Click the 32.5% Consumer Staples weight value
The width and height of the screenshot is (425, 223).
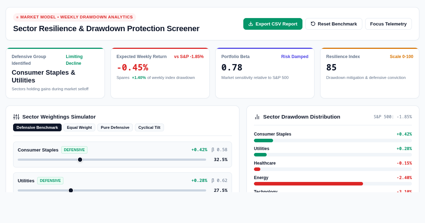tap(221, 160)
